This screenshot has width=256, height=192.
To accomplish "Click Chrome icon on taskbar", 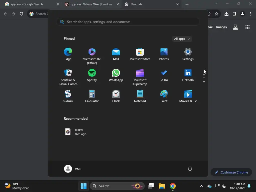I will [x=172, y=186].
